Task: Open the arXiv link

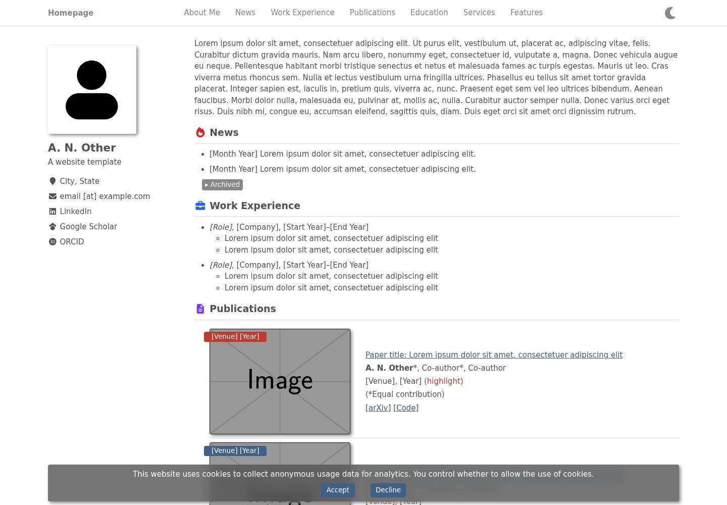Action: click(378, 408)
